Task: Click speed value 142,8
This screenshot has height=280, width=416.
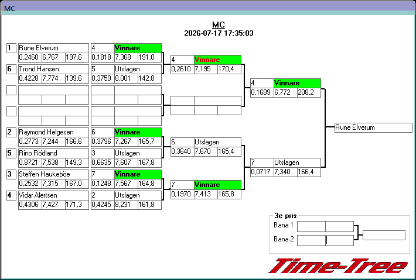Action: [150, 78]
